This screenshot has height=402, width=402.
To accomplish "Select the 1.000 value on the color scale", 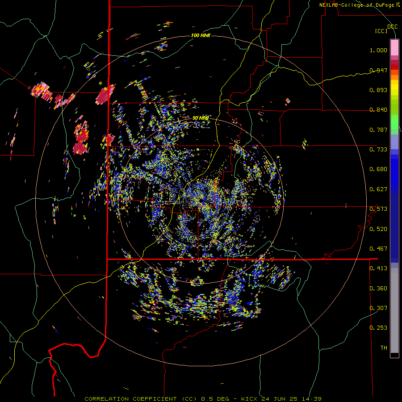I will (x=378, y=50).
